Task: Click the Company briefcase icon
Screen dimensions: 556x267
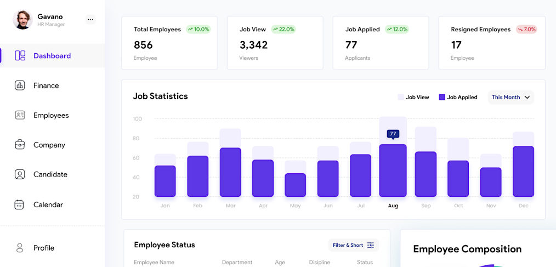Action: click(20, 145)
